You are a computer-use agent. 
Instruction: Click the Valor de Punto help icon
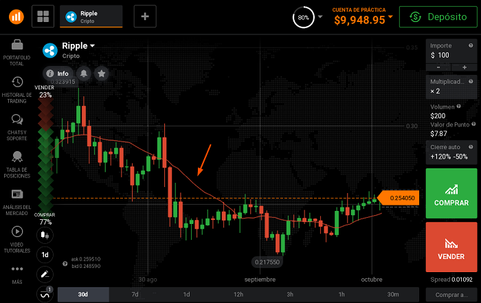(473, 124)
